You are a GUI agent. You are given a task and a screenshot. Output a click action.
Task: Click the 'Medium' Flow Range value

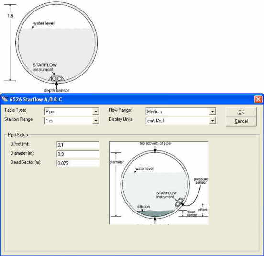coord(154,112)
